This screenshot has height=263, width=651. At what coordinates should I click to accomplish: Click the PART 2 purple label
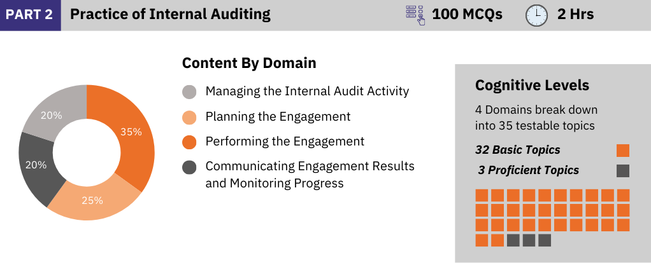click(x=31, y=15)
